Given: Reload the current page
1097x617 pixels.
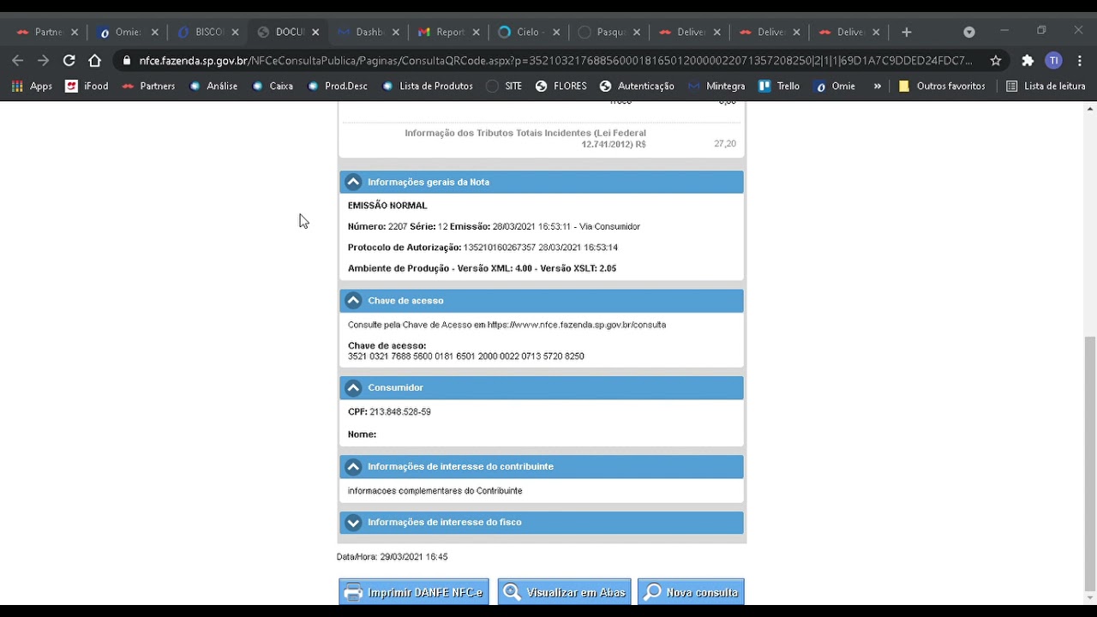Looking at the screenshot, I should pyautogui.click(x=69, y=60).
